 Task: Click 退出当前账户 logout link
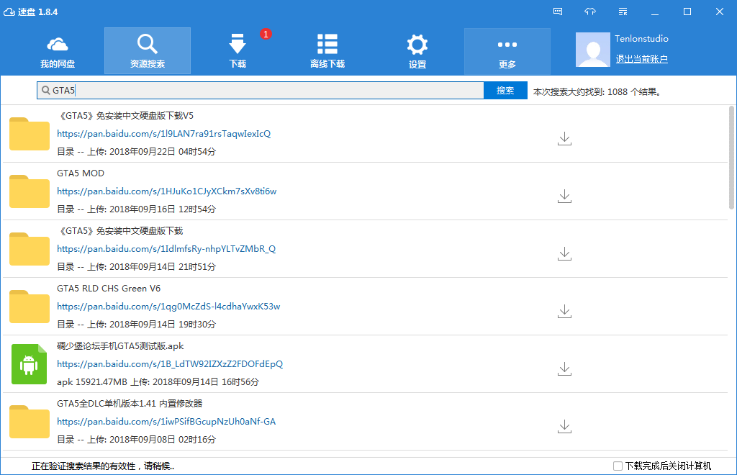641,59
